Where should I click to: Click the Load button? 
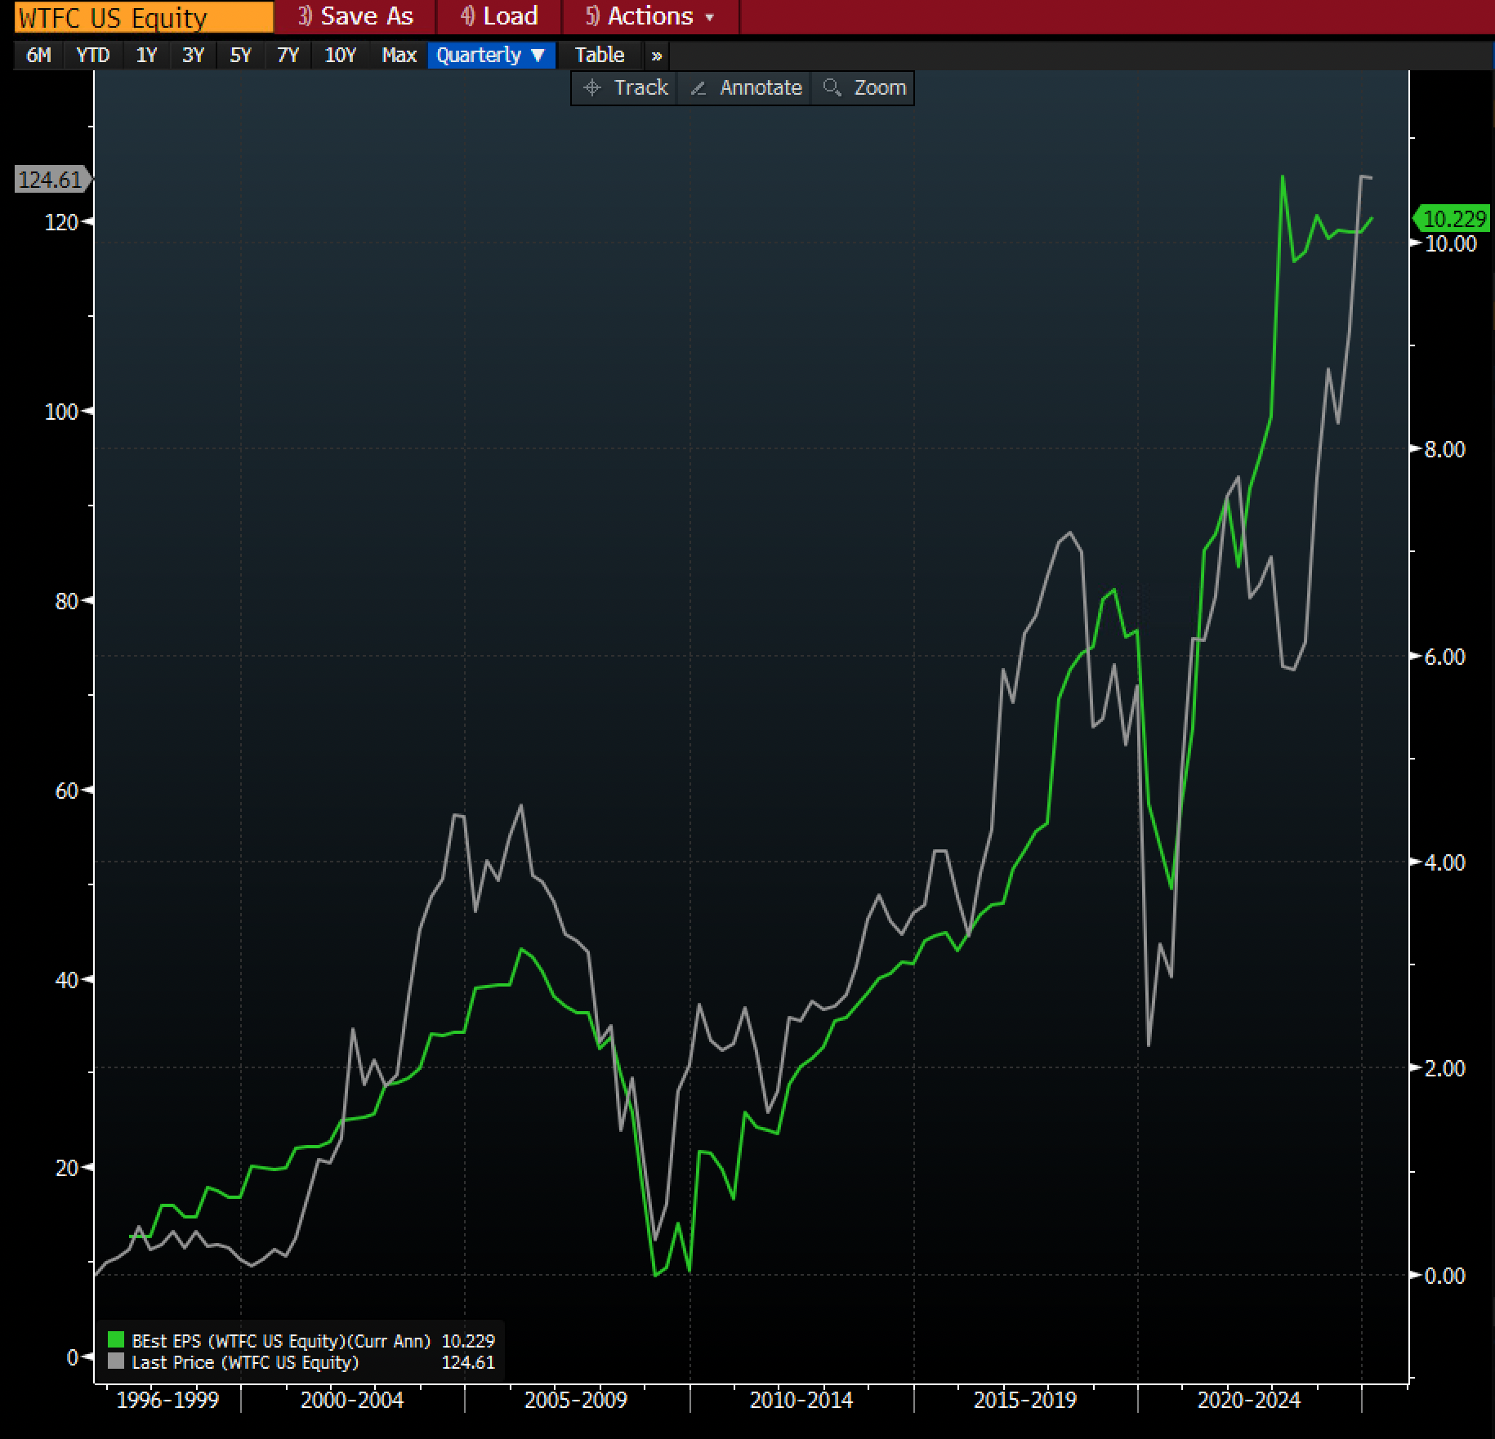pos(499,16)
